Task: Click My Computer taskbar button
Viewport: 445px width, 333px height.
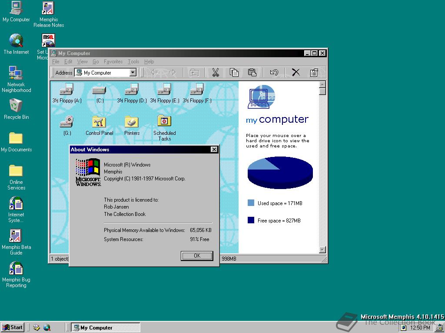Action: pos(105,328)
